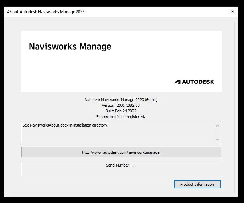Screen dimensions: 244x203
Task: Click the NavisworksAbout.docx notice text
Action: pyautogui.click(x=66, y=125)
